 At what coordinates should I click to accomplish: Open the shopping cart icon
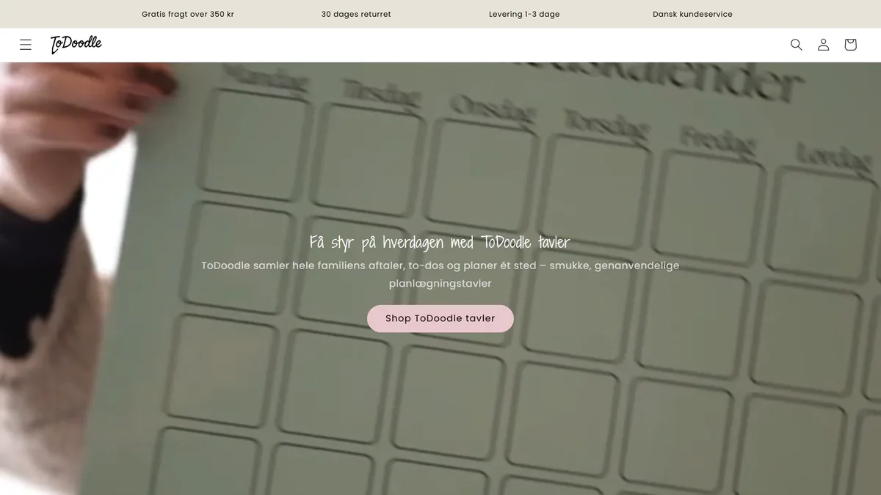pos(850,45)
